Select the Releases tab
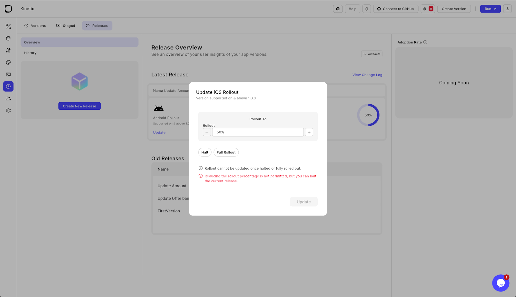Image resolution: width=516 pixels, height=297 pixels. [x=97, y=26]
